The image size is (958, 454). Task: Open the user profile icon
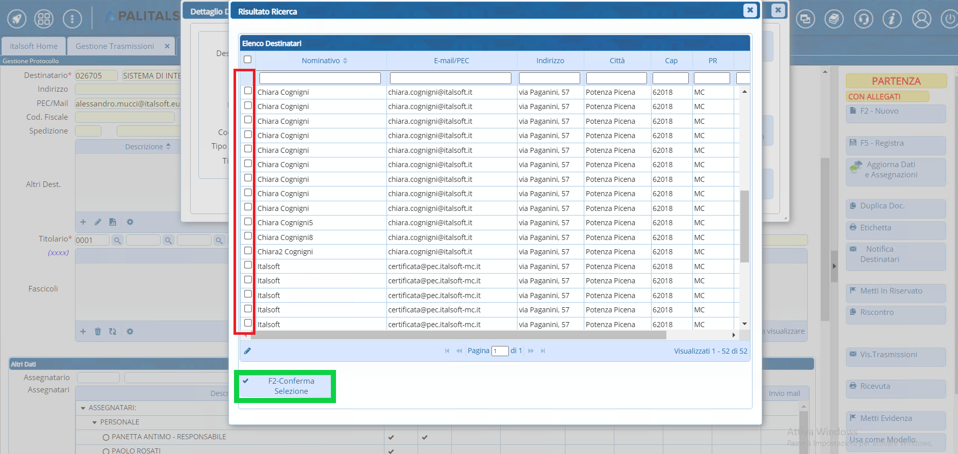click(921, 19)
